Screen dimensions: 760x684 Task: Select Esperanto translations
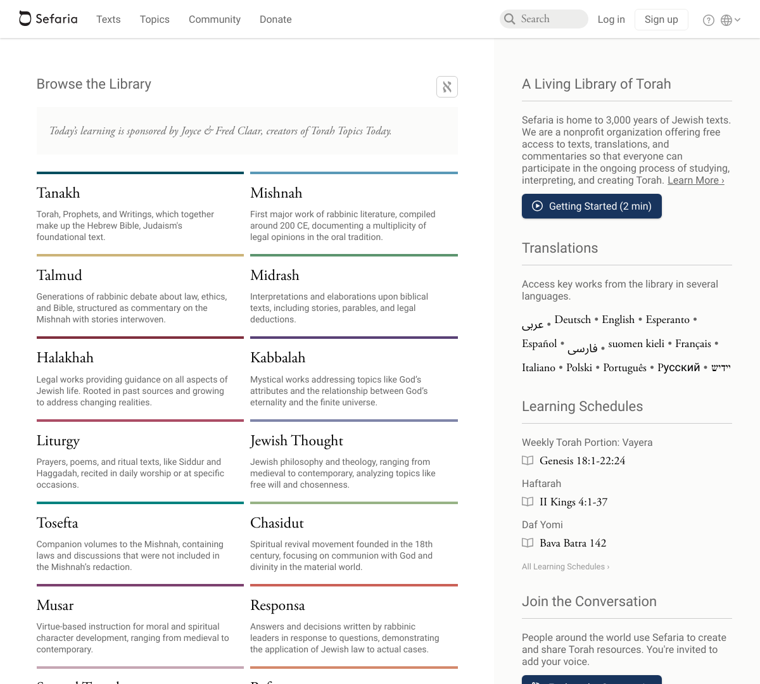pyautogui.click(x=668, y=320)
